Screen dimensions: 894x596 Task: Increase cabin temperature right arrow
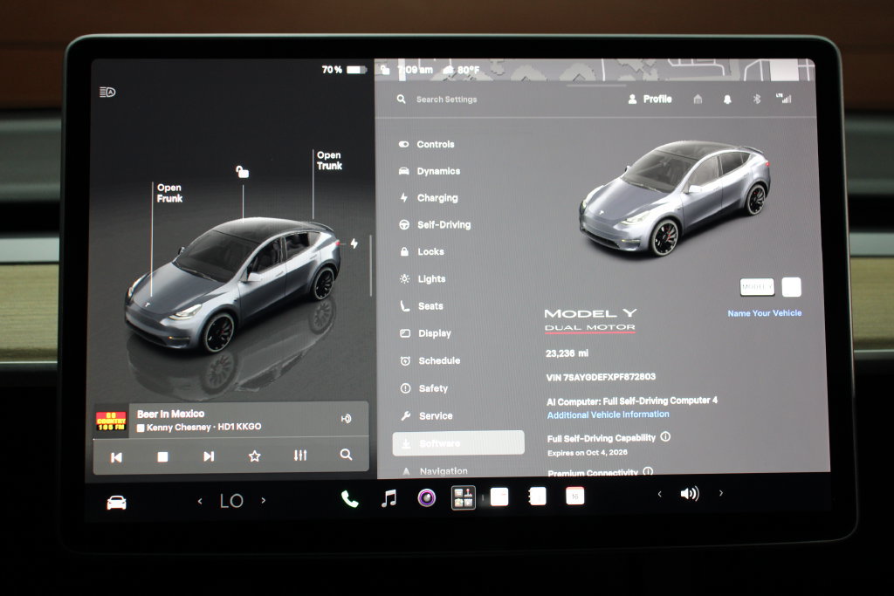click(264, 500)
